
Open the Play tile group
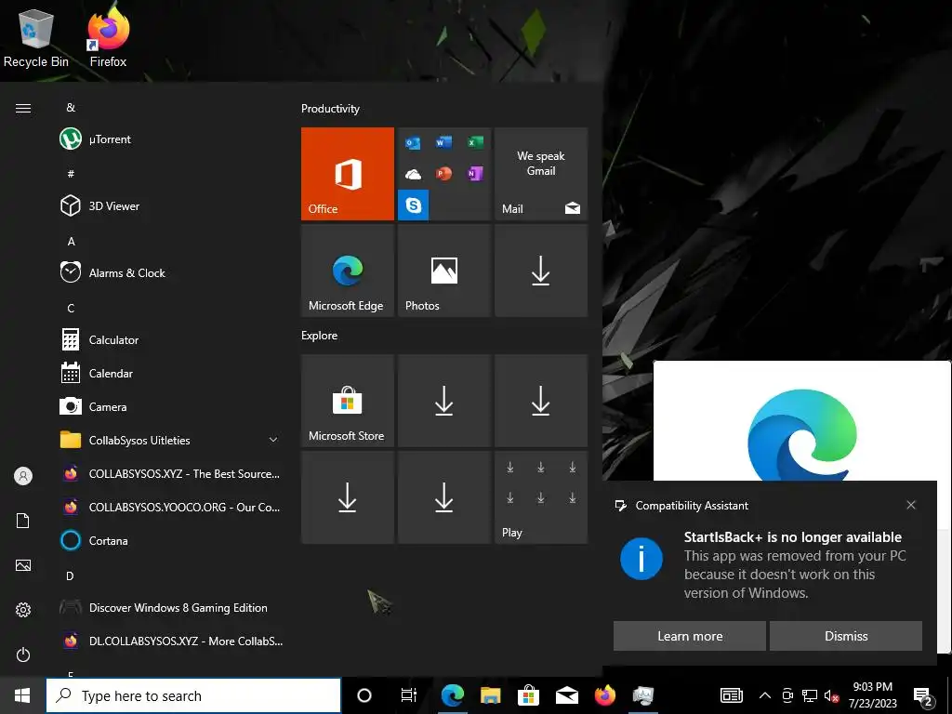[x=541, y=497]
